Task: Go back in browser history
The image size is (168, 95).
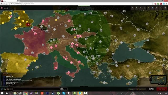Action: [x=2, y=4]
